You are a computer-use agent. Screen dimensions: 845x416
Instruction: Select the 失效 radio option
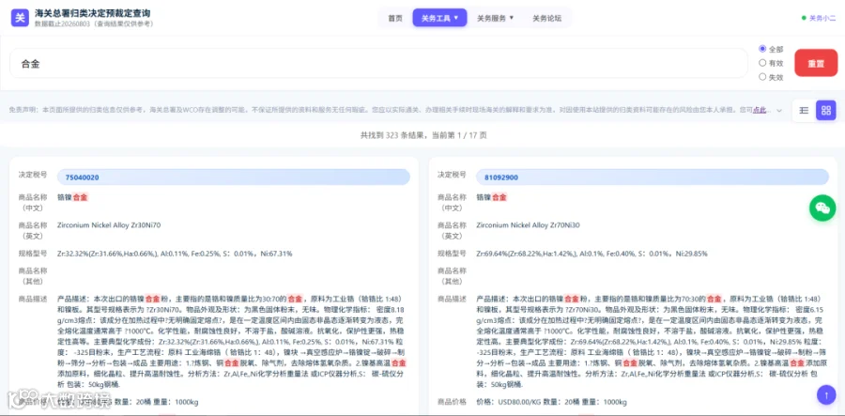[x=762, y=77]
